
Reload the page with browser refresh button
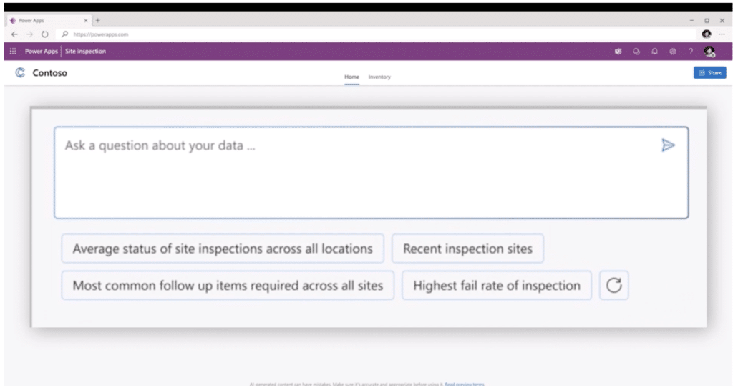(45, 34)
